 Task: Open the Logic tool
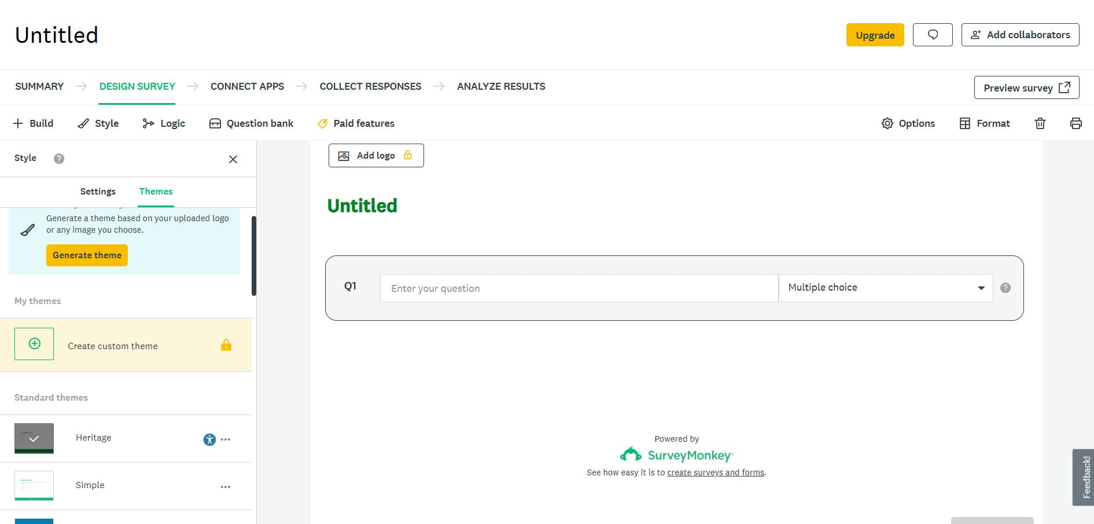pos(164,123)
